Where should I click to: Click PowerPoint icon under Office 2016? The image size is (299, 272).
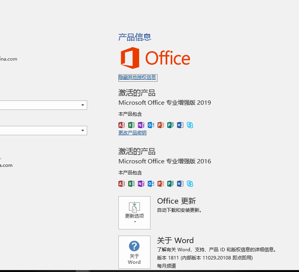(x=161, y=184)
